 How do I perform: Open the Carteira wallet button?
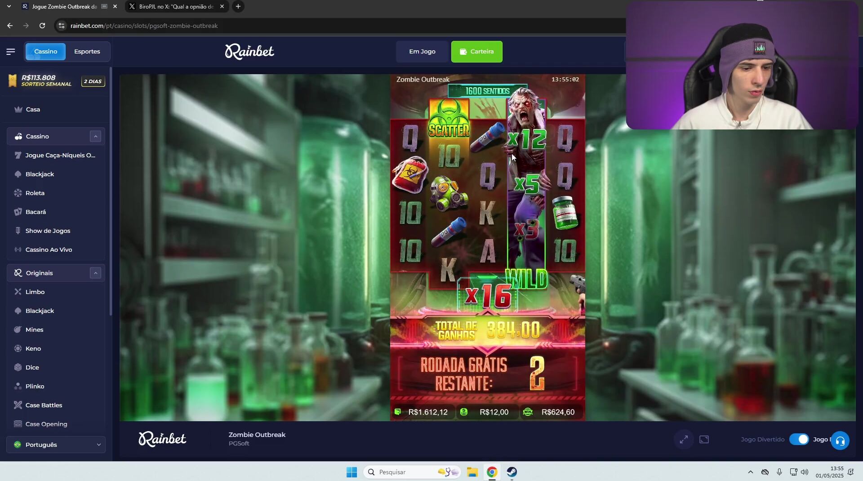[x=476, y=52]
